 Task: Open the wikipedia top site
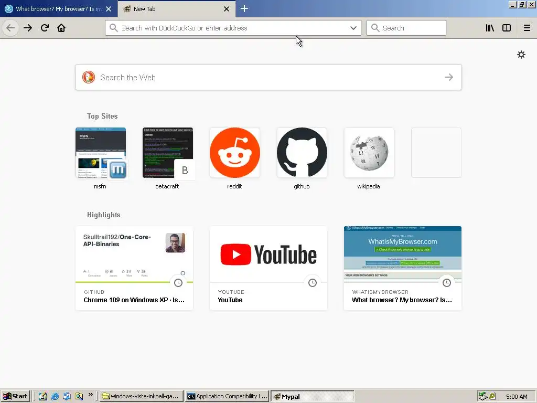(x=369, y=158)
